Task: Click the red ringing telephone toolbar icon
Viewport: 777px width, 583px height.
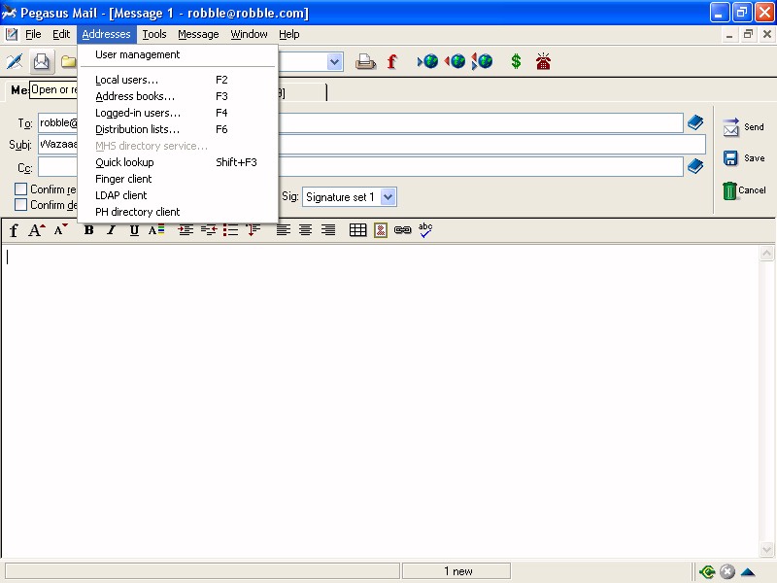Action: [543, 61]
